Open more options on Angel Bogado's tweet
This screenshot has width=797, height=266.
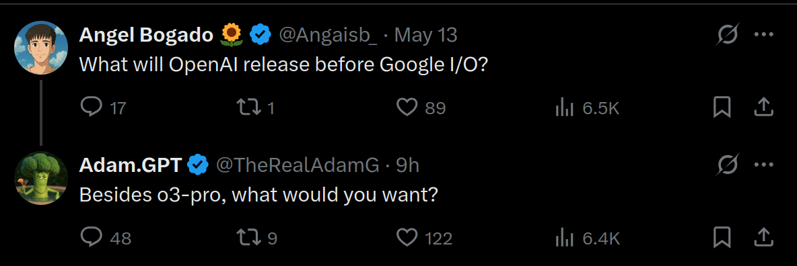pos(763,35)
